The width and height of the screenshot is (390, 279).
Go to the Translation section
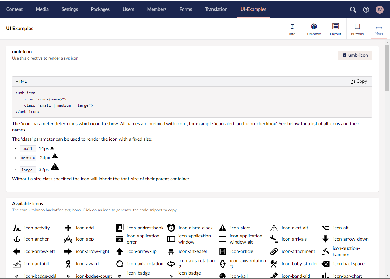(216, 9)
